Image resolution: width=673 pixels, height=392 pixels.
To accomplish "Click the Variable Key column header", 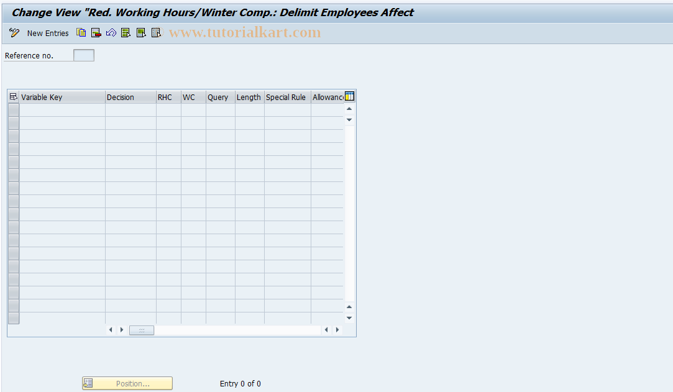I will pos(62,97).
